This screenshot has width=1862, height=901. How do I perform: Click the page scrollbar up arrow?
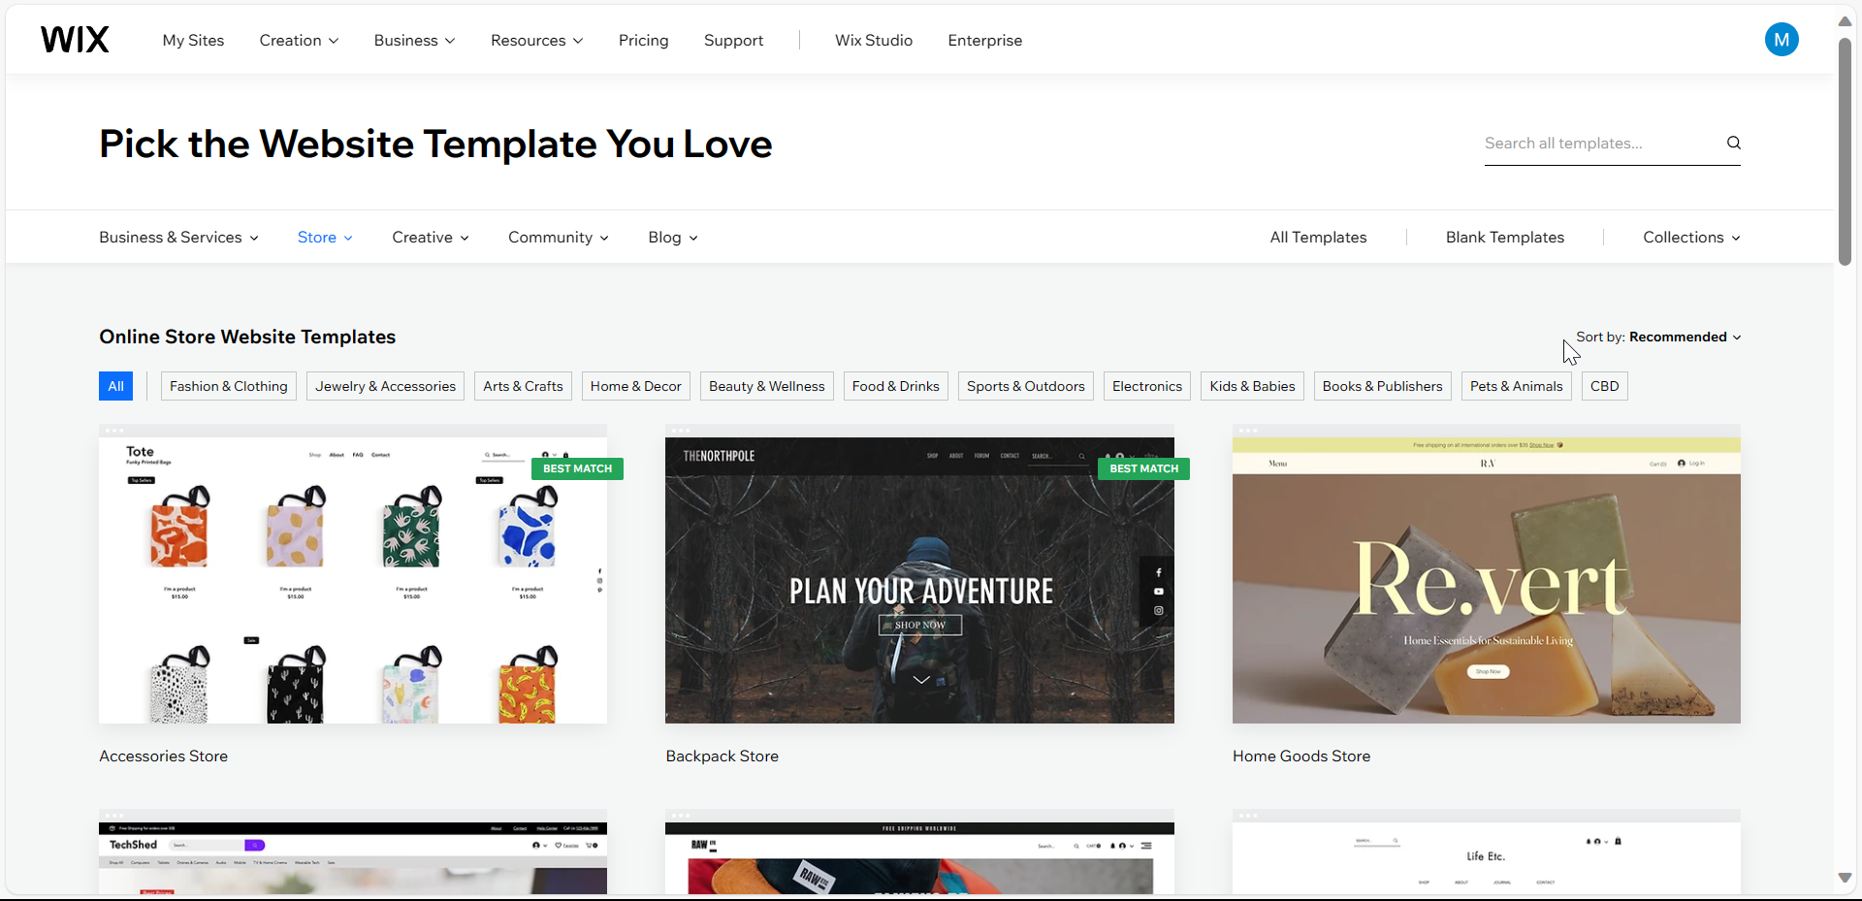click(1845, 20)
